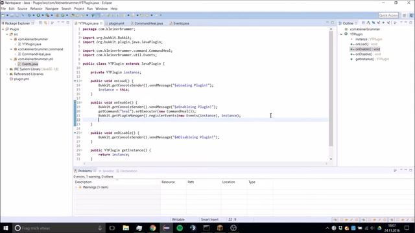Switch to the Declaration tab
The image size is (415, 233).
(x=127, y=171)
